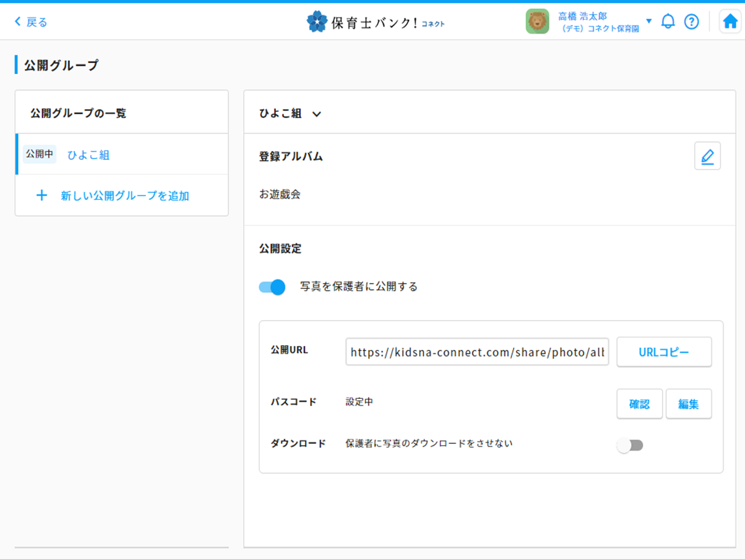Select ひよこ組 in the group list
The width and height of the screenshot is (745, 559).
click(88, 155)
